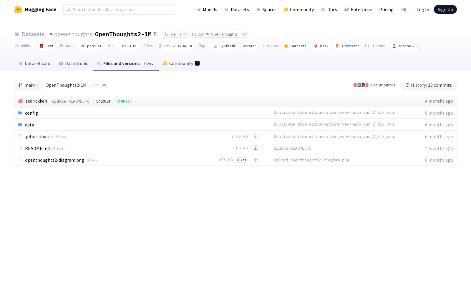Click the sedrickkeh username link
471x294 pixels.
coord(36,101)
